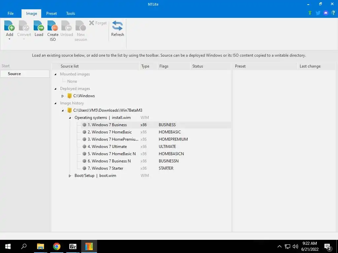
Task: Collapse the Deployed images group
Action: point(55,89)
